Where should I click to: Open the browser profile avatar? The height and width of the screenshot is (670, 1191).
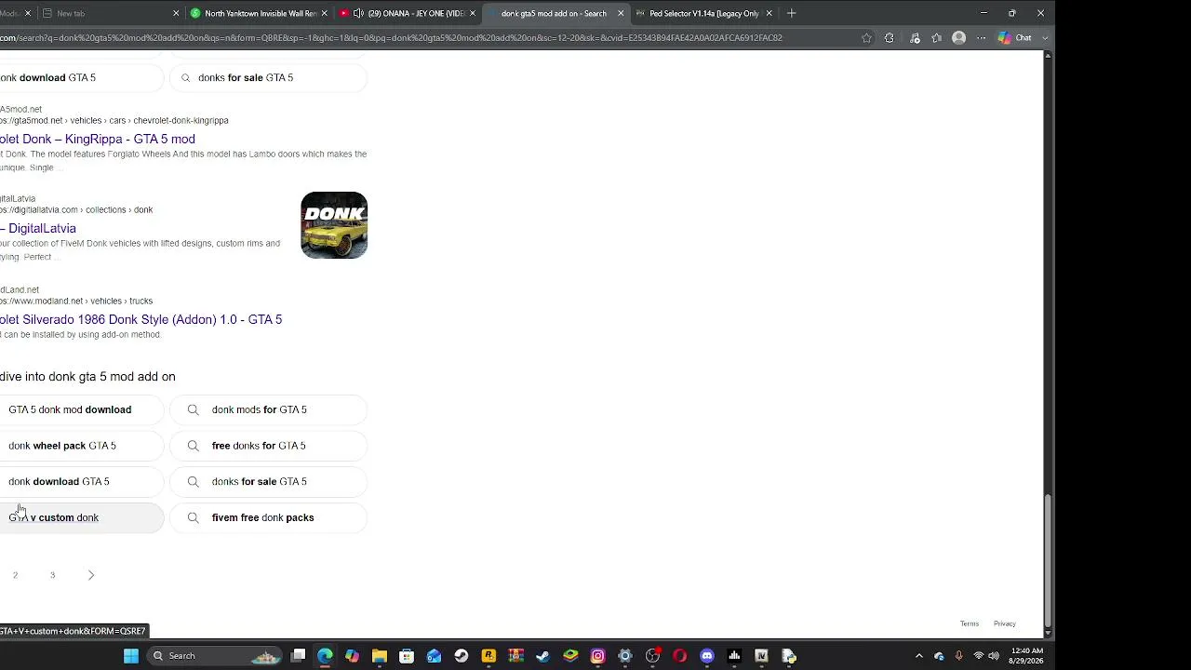click(958, 38)
